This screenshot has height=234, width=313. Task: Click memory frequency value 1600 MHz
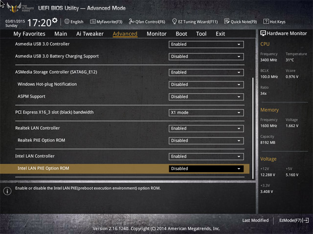coord(268,126)
